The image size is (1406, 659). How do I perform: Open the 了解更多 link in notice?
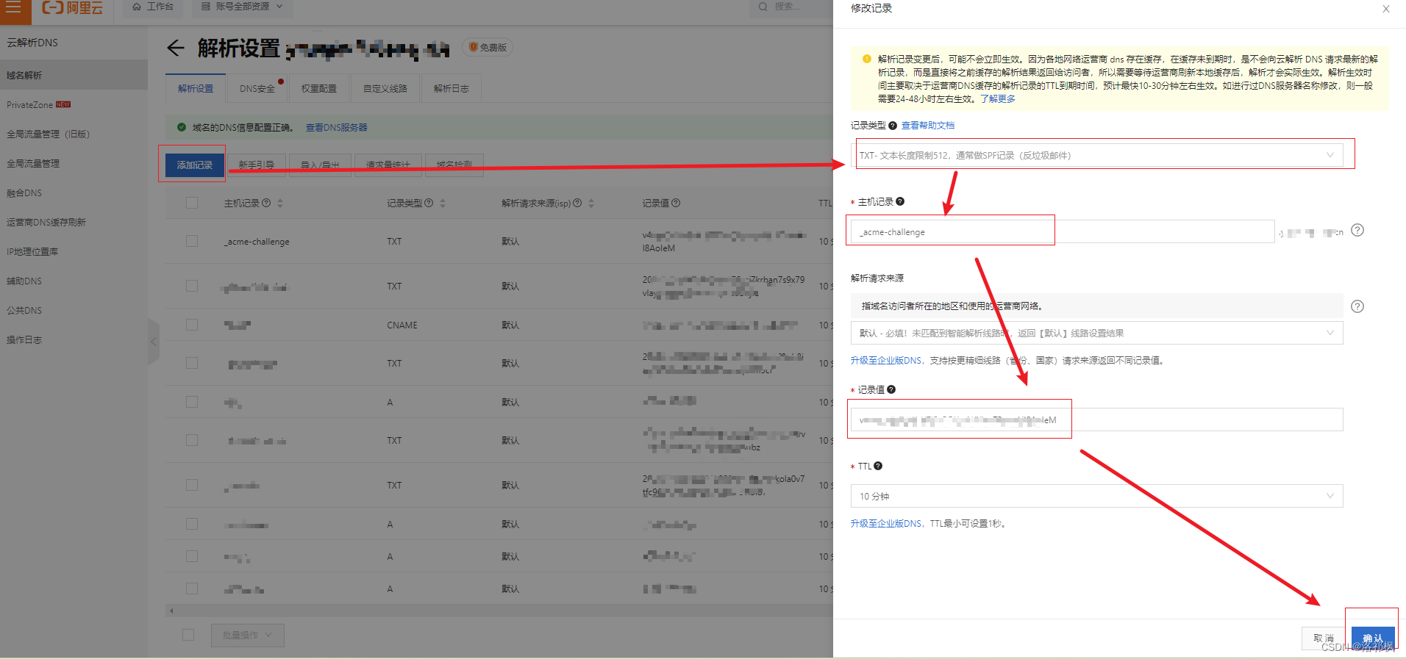coord(998,99)
